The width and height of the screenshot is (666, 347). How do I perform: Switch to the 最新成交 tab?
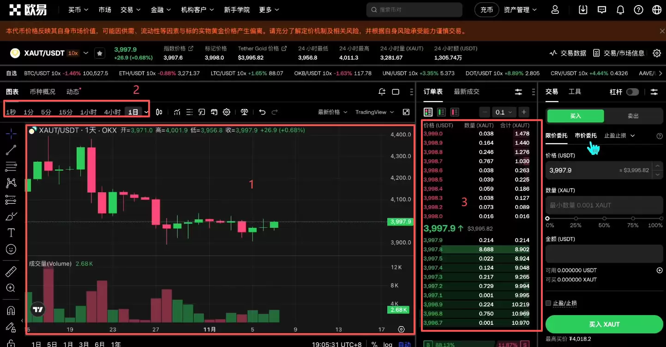466,91
